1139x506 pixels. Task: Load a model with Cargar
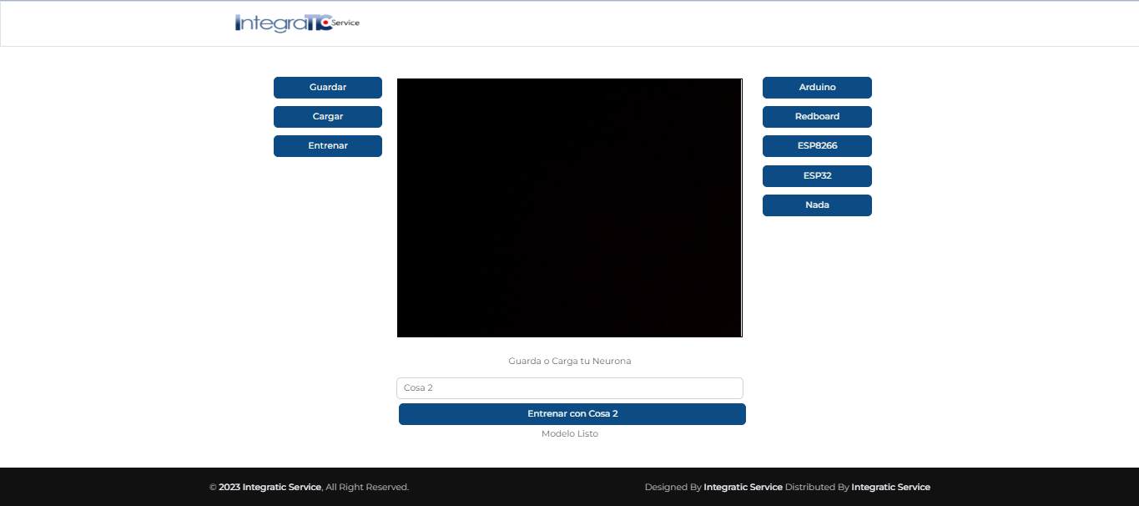point(327,117)
